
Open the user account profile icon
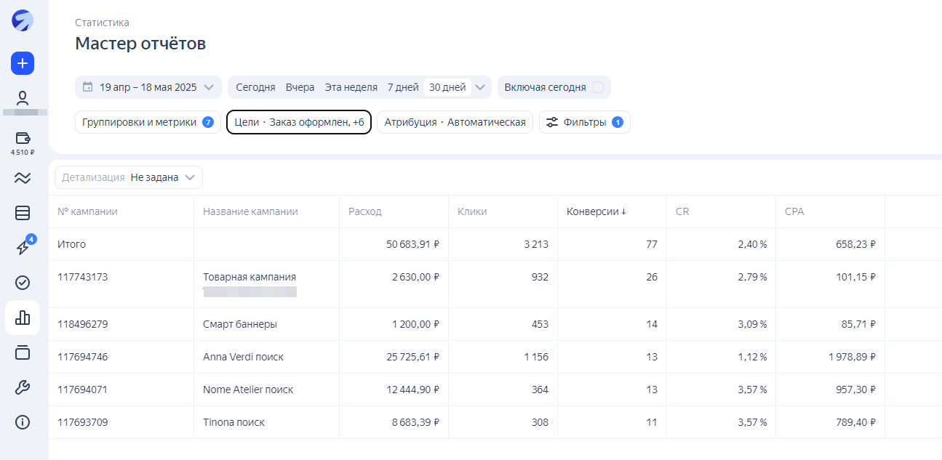[x=23, y=98]
